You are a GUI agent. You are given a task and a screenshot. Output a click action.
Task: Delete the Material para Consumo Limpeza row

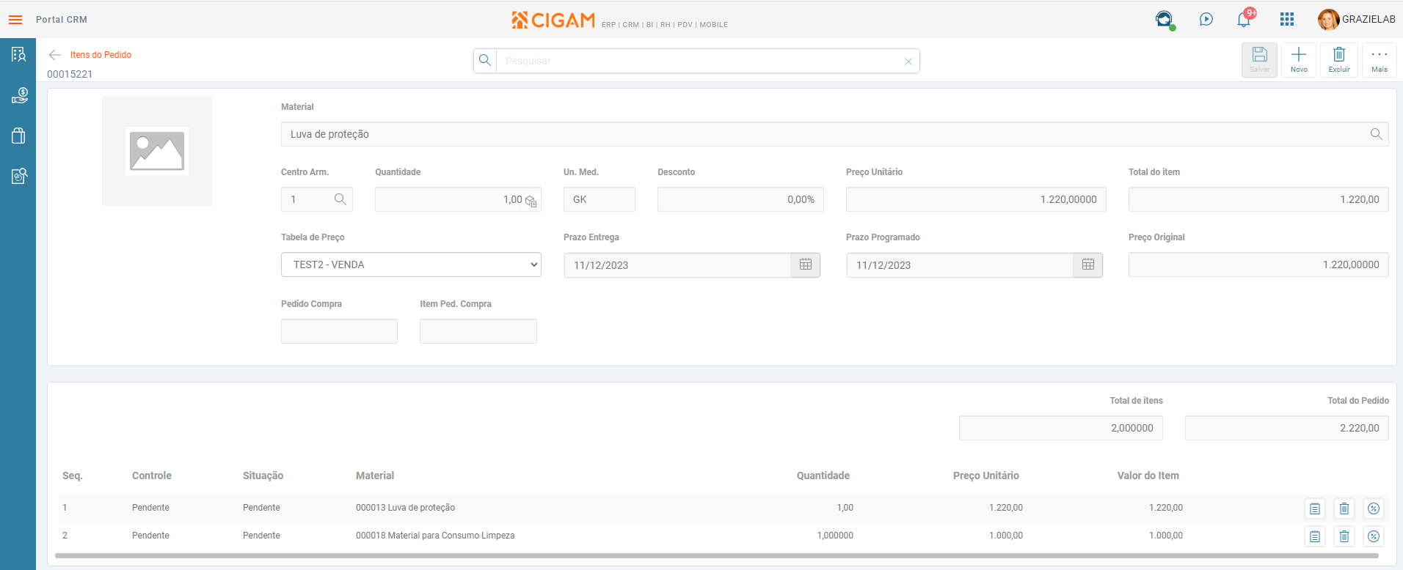[x=1344, y=536]
